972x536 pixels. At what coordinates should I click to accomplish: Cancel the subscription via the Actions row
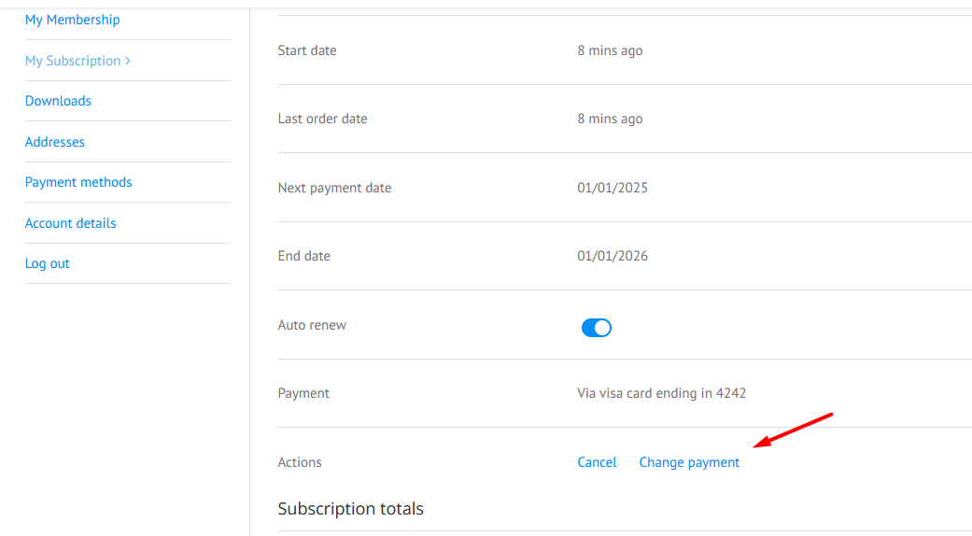pos(597,462)
